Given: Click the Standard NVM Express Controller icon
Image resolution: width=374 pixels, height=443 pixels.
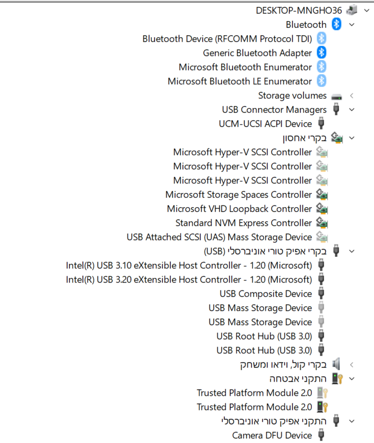Looking at the screenshot, I should (321, 223).
